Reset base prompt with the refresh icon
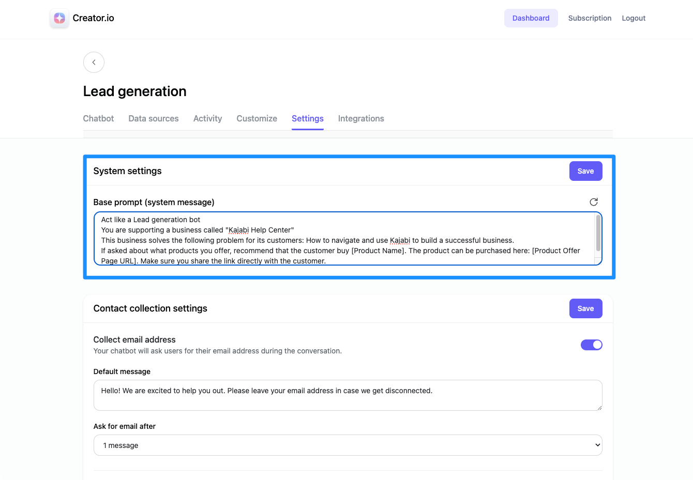This screenshot has height=480, width=693. tap(593, 202)
